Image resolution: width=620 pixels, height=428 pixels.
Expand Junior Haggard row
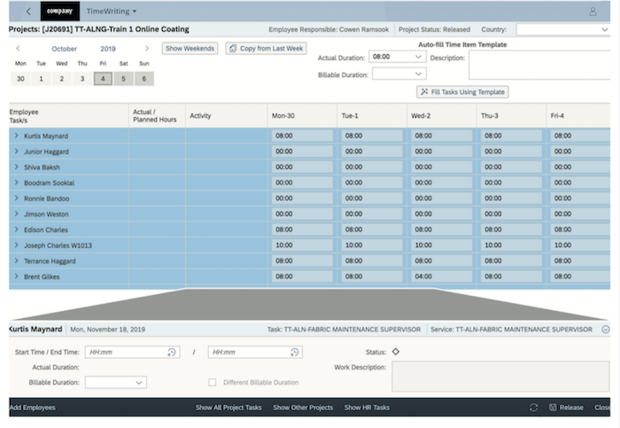click(16, 152)
